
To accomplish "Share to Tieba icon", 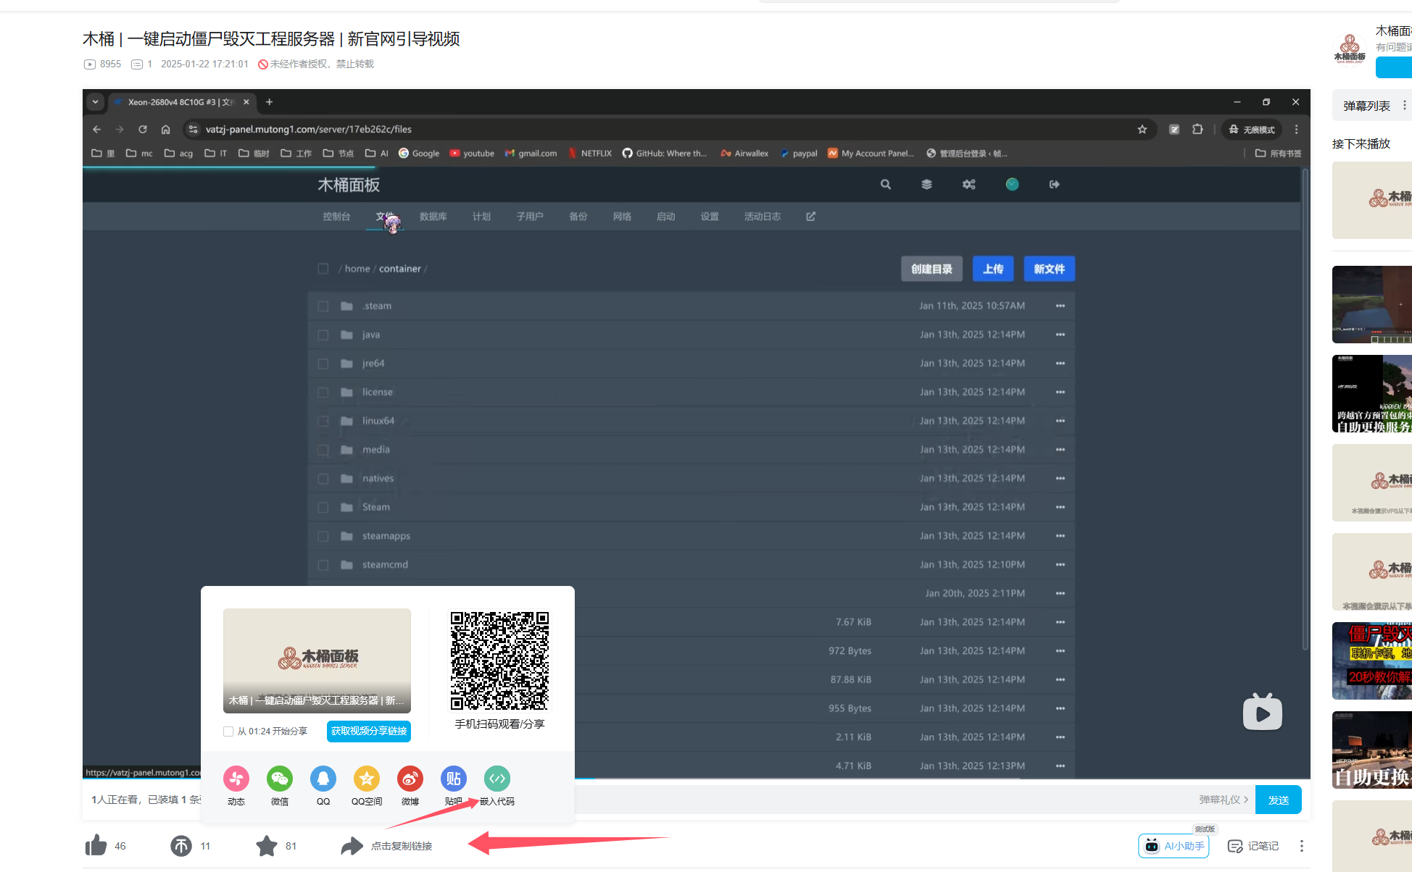I will [x=454, y=779].
